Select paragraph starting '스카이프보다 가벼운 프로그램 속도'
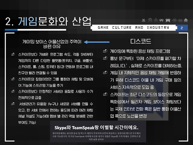This screenshot has width=193, height=145. [56, 64]
